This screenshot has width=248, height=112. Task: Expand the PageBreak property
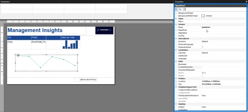(176, 30)
